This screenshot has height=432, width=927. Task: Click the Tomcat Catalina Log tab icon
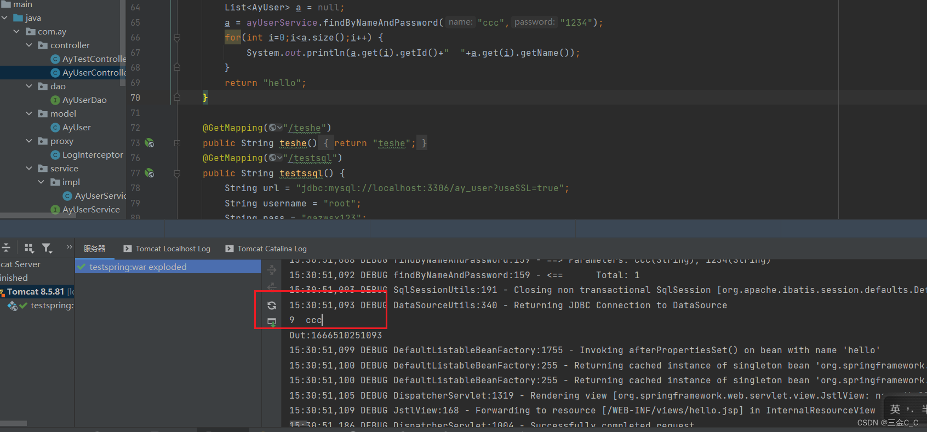pyautogui.click(x=230, y=249)
